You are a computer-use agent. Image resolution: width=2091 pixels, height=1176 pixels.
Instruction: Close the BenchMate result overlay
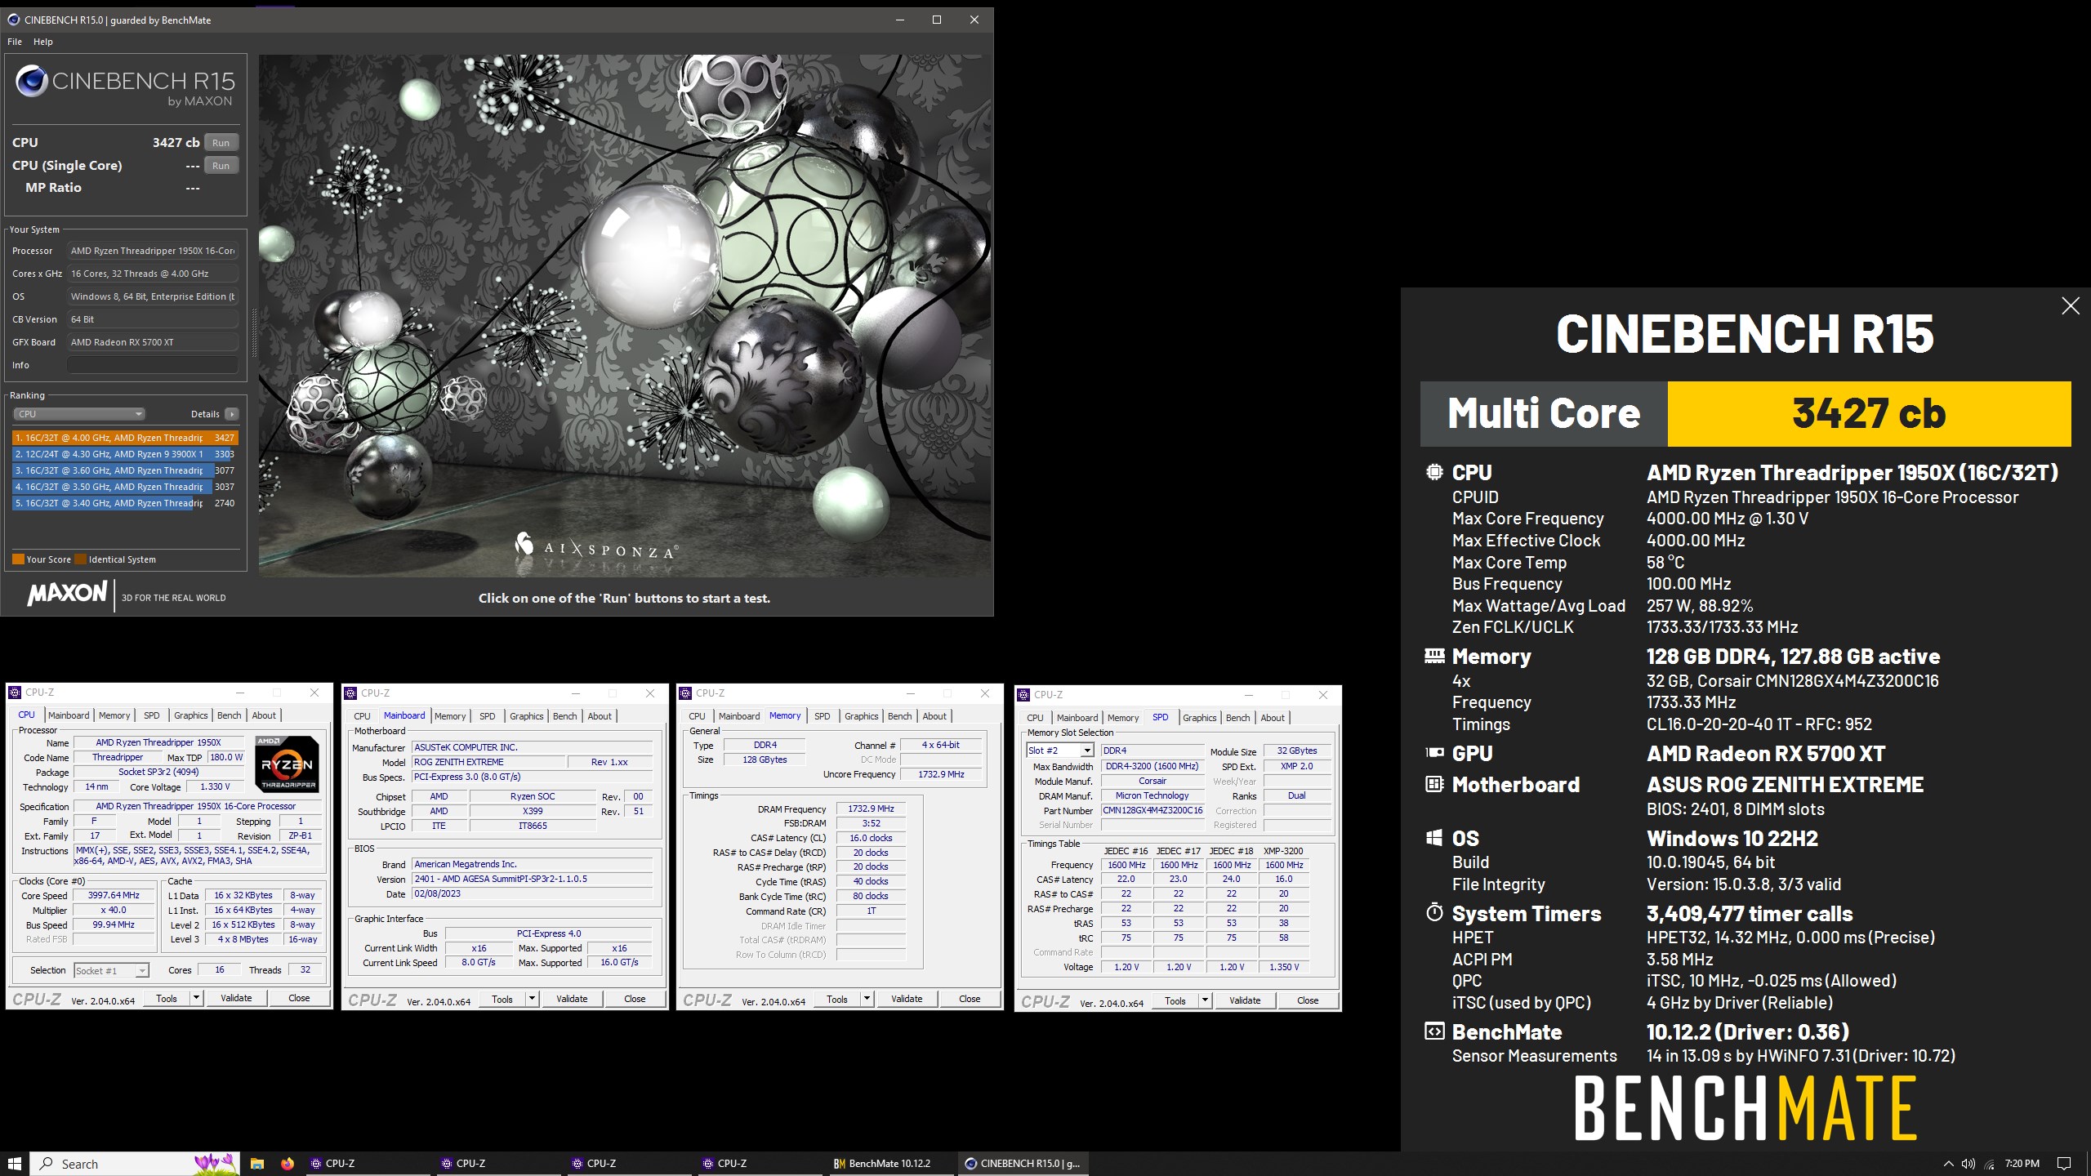click(x=2071, y=306)
